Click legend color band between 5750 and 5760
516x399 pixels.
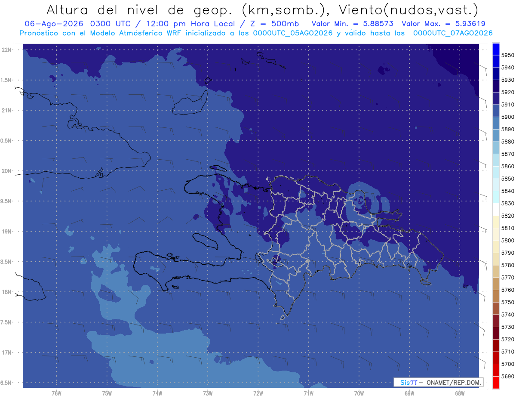point(496,296)
